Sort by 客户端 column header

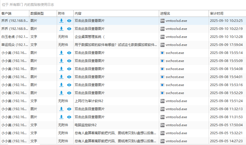click(15, 14)
